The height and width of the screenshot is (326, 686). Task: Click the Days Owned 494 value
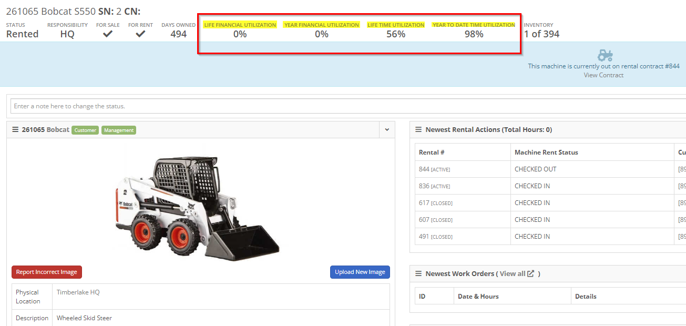[x=179, y=34]
